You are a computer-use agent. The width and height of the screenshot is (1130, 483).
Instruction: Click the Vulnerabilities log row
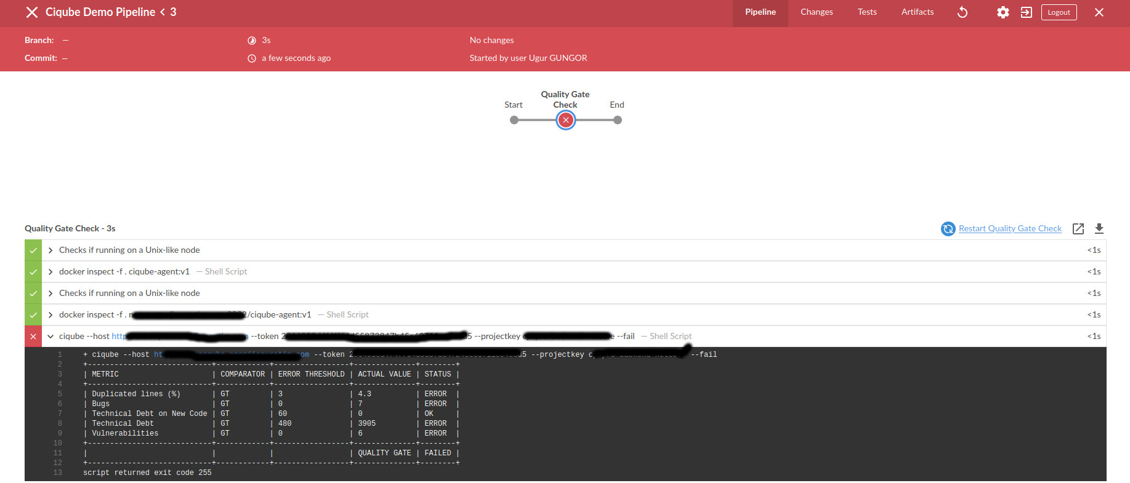coord(272,433)
